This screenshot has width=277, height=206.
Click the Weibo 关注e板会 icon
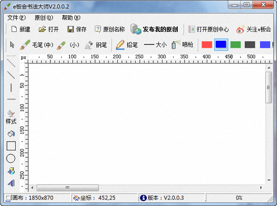click(241, 30)
